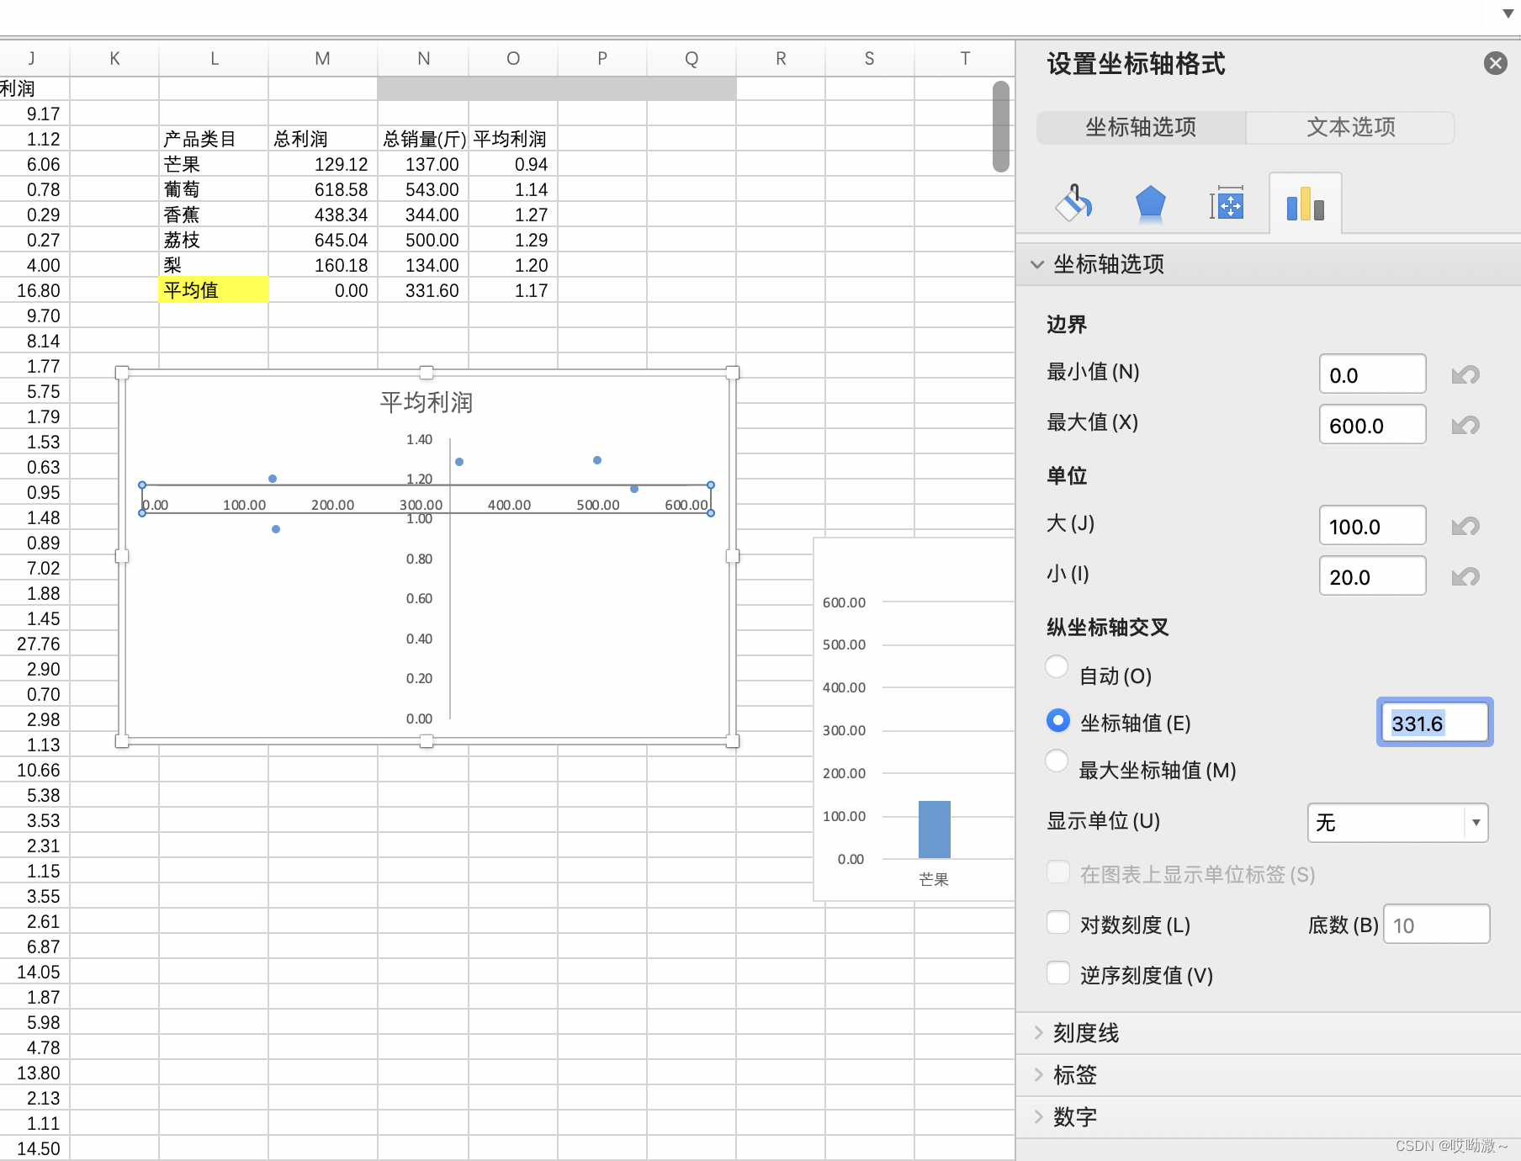Select the cell with value 645.04

(323, 240)
